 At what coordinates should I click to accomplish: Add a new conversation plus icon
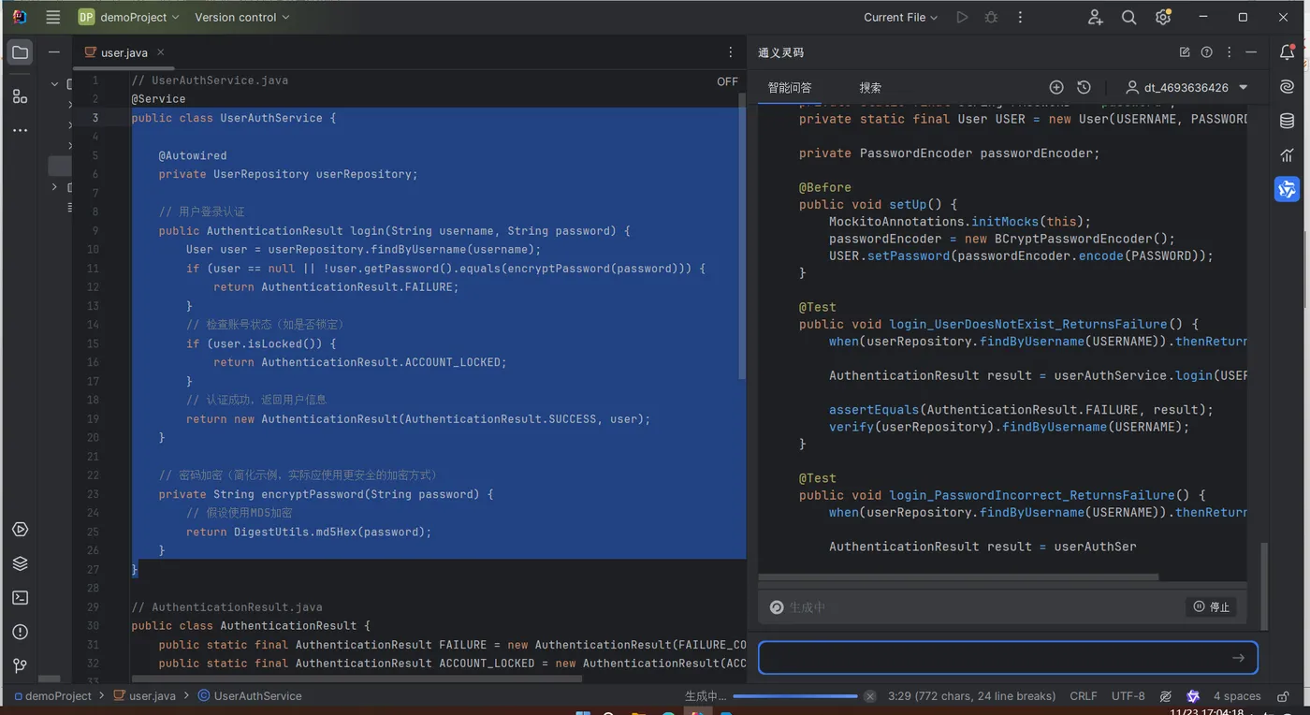(1056, 87)
